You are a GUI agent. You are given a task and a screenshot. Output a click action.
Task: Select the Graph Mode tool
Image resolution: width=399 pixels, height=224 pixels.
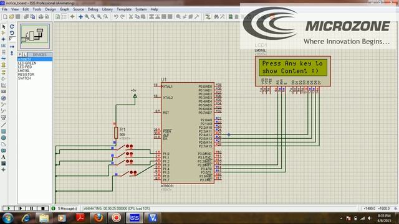pos(4,85)
